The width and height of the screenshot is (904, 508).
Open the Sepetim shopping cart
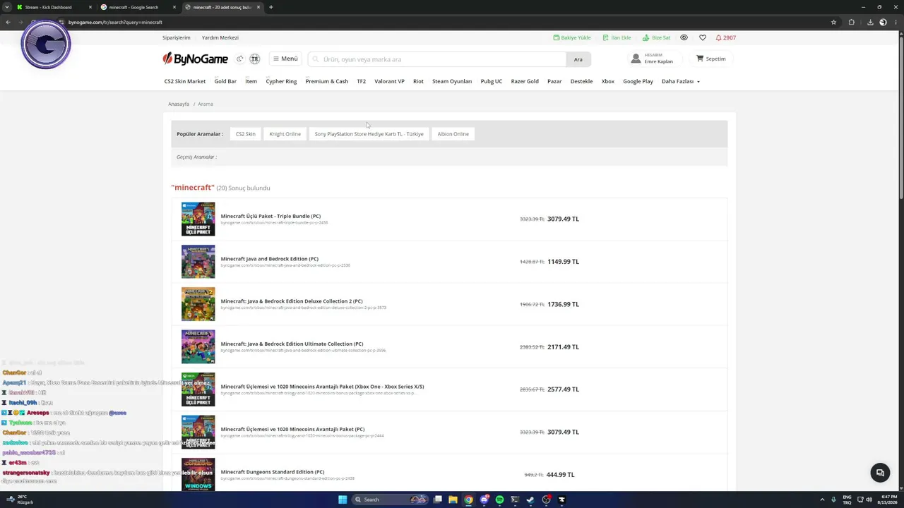(710, 59)
